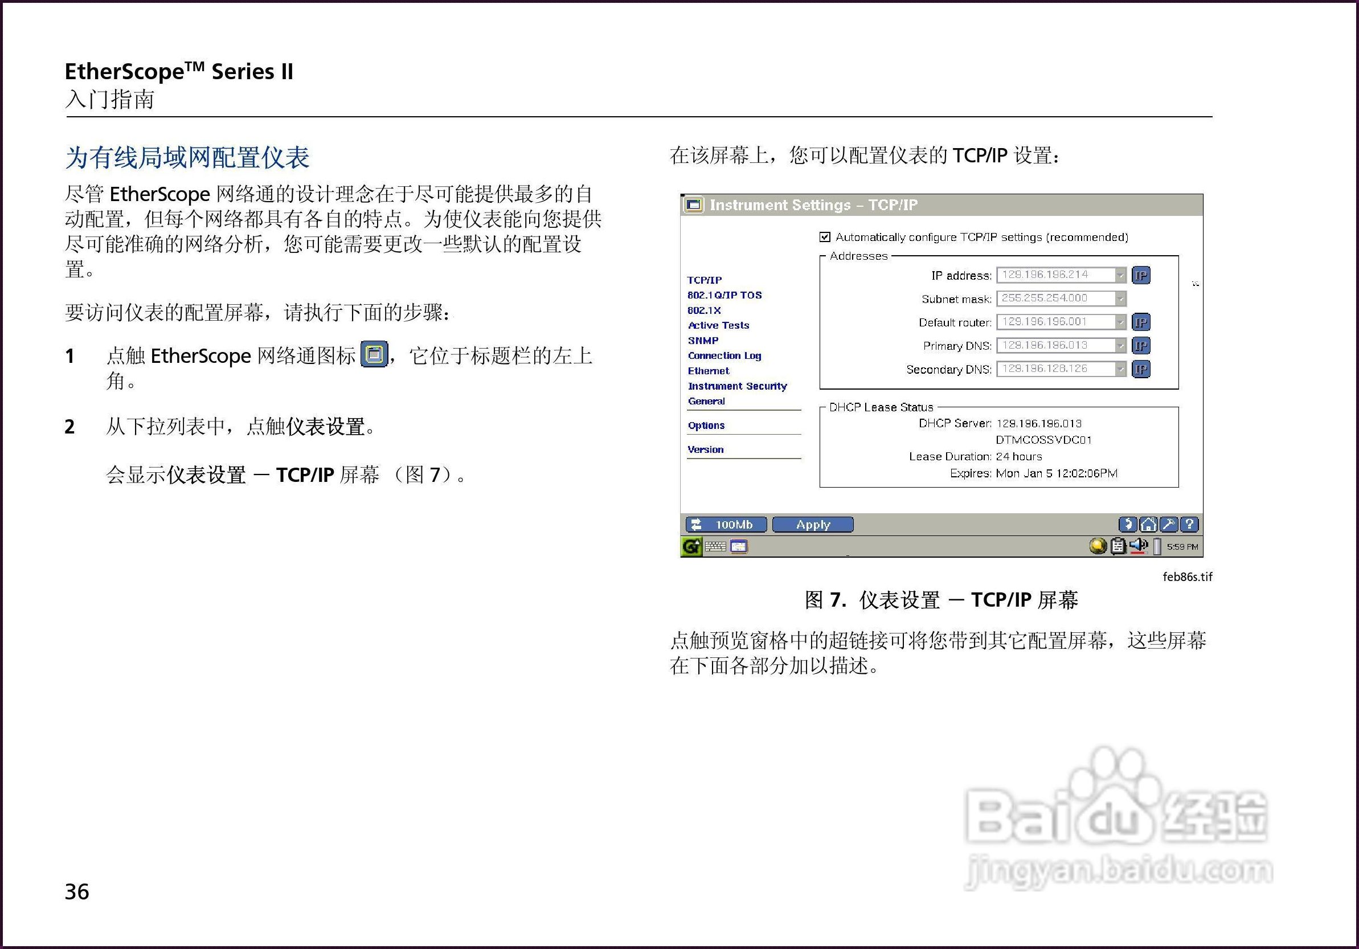Open the General settings link
The height and width of the screenshot is (949, 1359).
[706, 402]
